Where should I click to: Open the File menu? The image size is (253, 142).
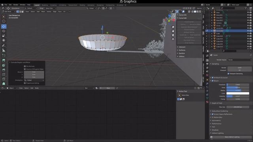click(x=6, y=5)
